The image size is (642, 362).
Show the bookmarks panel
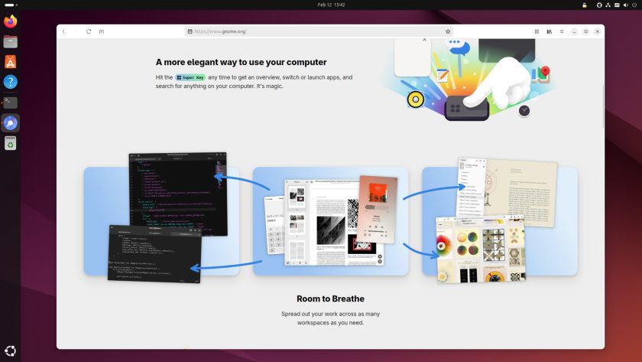pyautogui.click(x=549, y=31)
